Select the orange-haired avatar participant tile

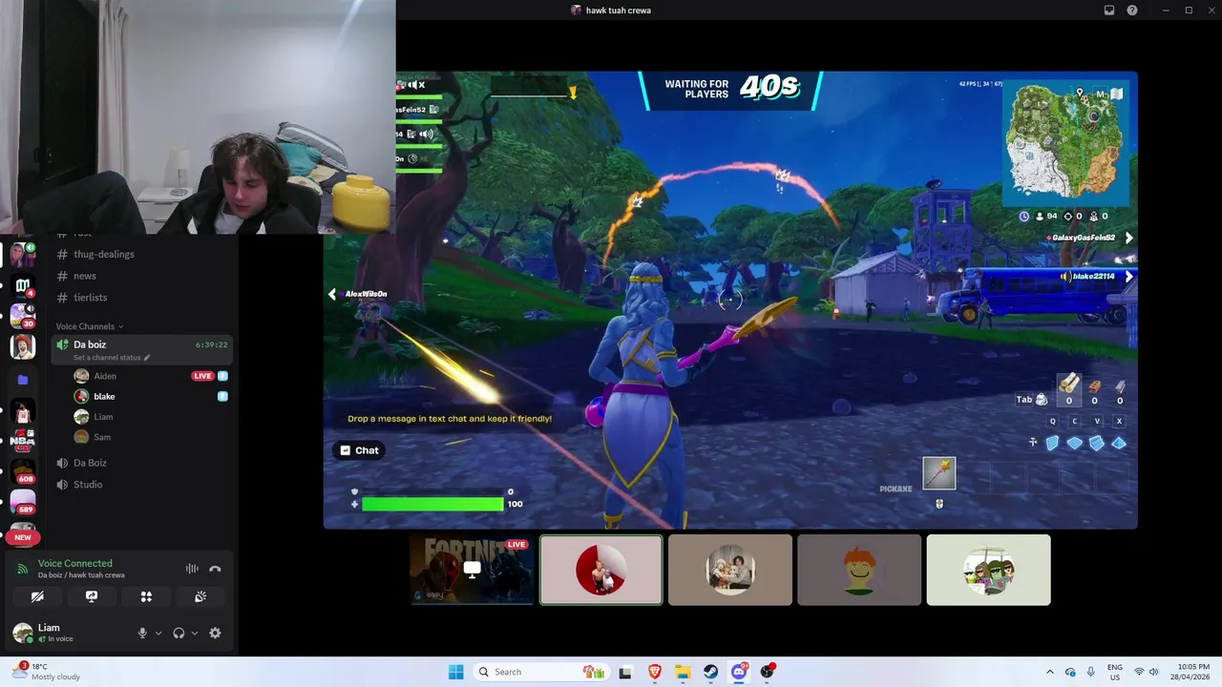pyautogui.click(x=859, y=570)
